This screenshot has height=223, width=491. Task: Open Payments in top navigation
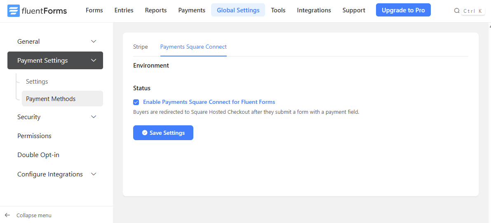tap(192, 10)
